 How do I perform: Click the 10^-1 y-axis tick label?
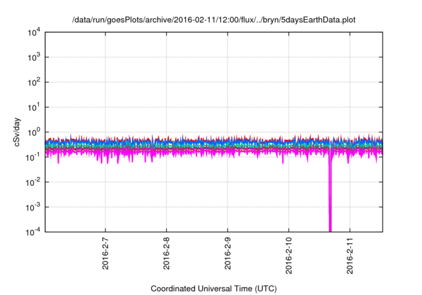pos(33,157)
